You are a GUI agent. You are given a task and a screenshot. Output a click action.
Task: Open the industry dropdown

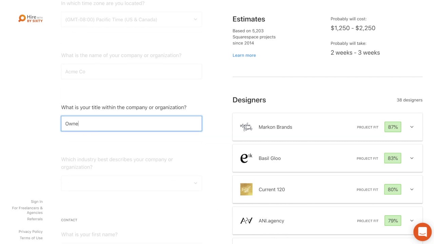131,183
